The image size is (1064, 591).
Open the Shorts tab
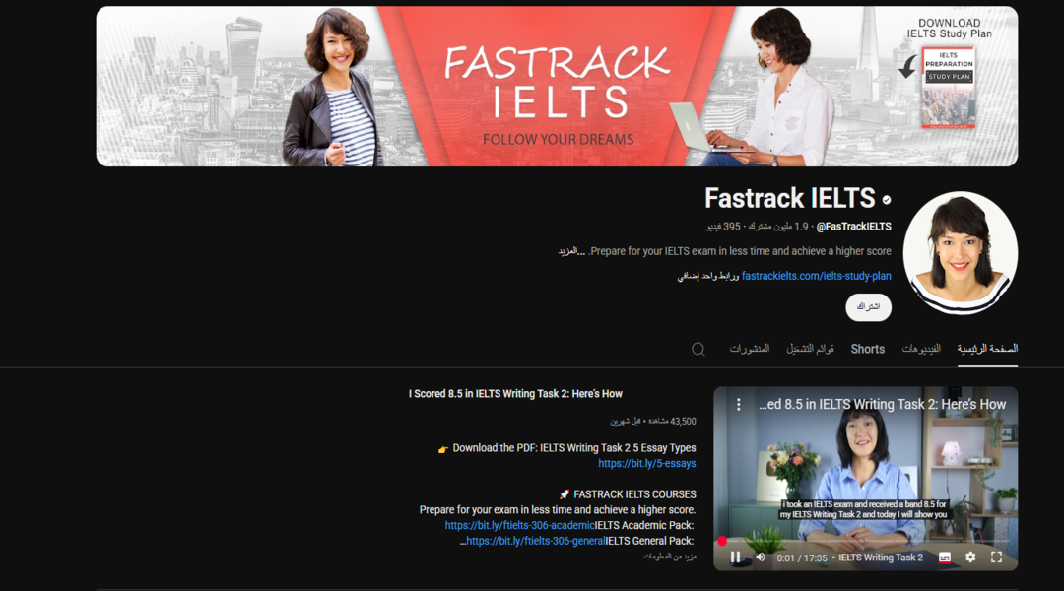pyautogui.click(x=867, y=349)
